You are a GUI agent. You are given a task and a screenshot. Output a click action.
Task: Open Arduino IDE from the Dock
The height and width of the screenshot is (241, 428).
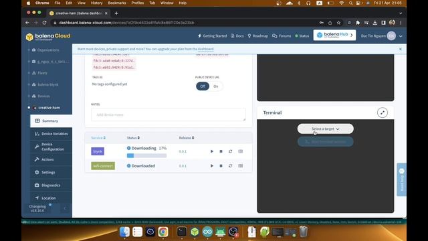pyautogui.click(x=207, y=232)
